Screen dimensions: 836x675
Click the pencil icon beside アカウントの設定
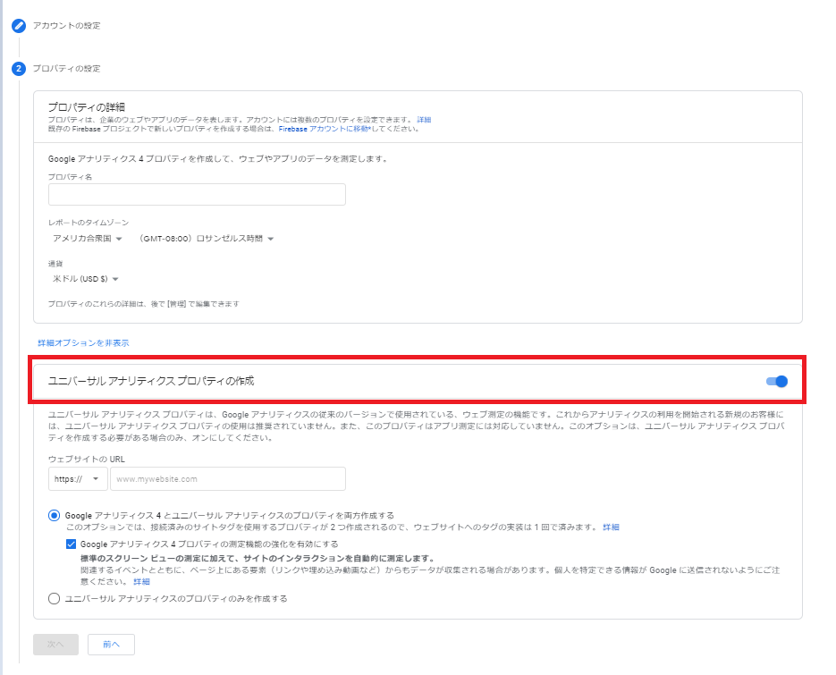[18, 26]
